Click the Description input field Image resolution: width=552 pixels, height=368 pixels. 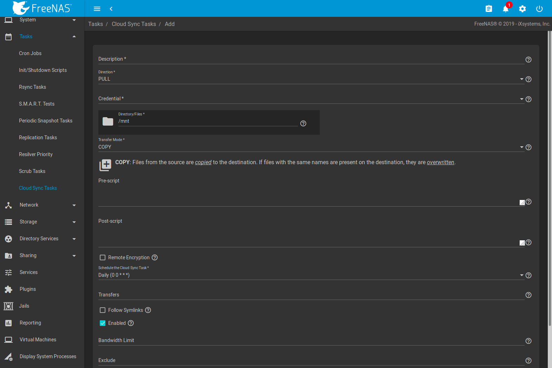coord(311,59)
